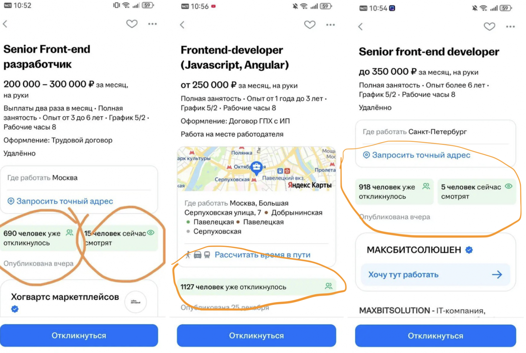Tap the verified badge next to МАКСБИТСОЛЮШЕН

[x=469, y=250]
